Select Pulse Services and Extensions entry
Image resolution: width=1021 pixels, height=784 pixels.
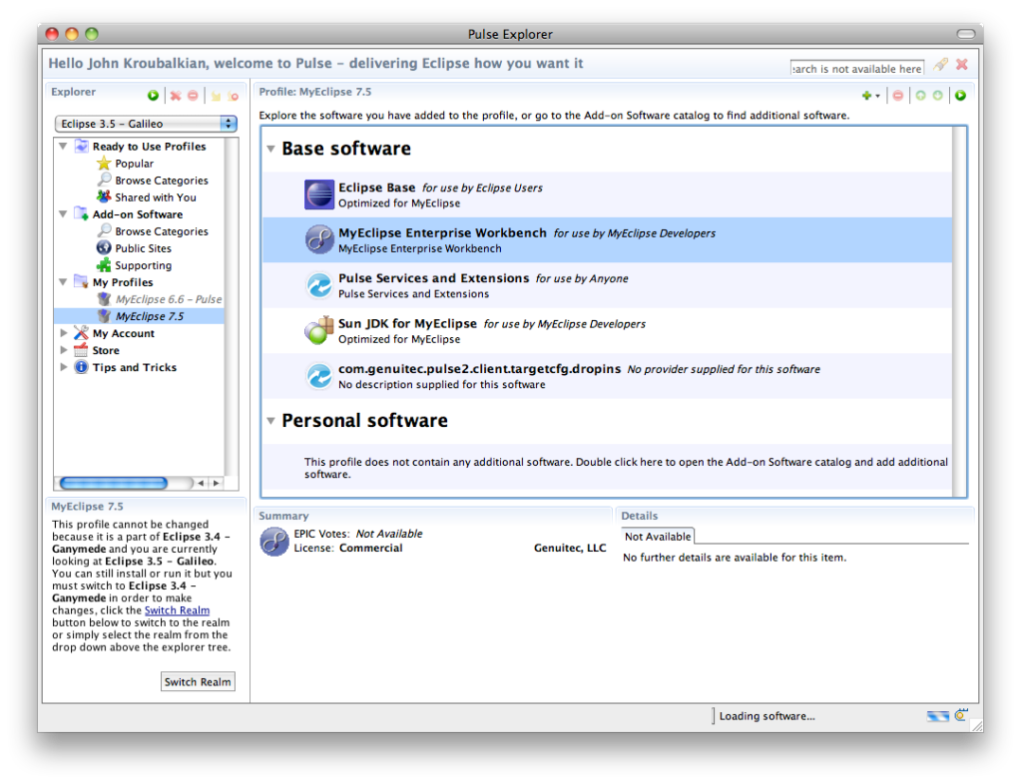click(x=607, y=285)
